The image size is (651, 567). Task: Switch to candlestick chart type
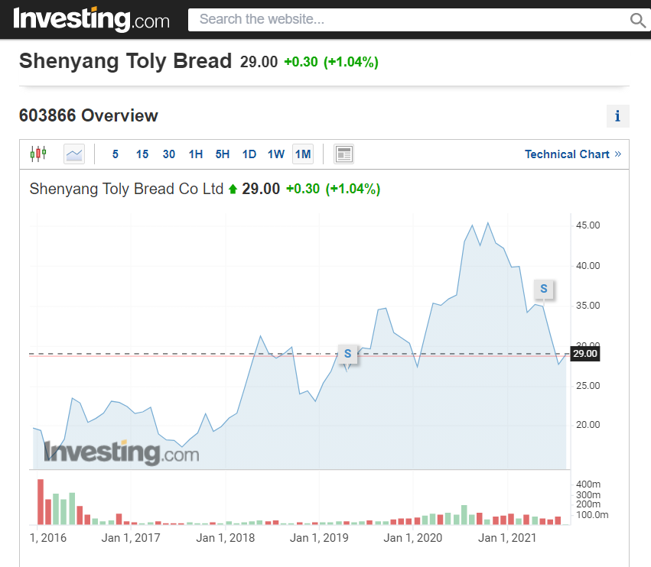point(38,154)
